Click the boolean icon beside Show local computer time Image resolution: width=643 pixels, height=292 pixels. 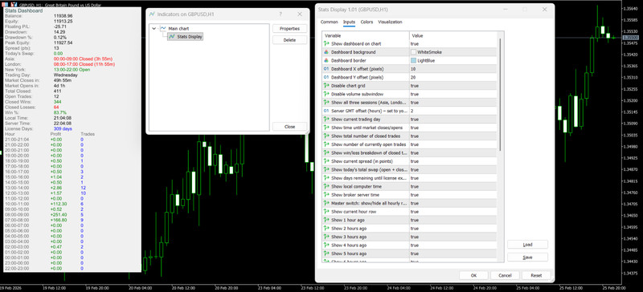(x=326, y=186)
